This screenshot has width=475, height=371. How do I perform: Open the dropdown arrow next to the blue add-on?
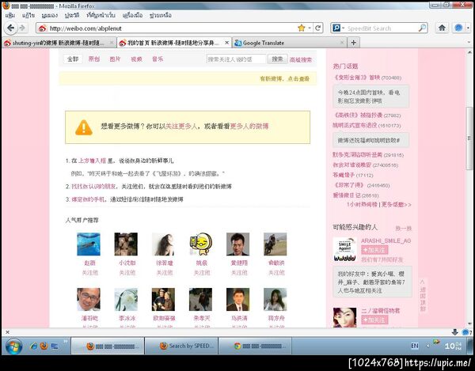click(x=468, y=28)
